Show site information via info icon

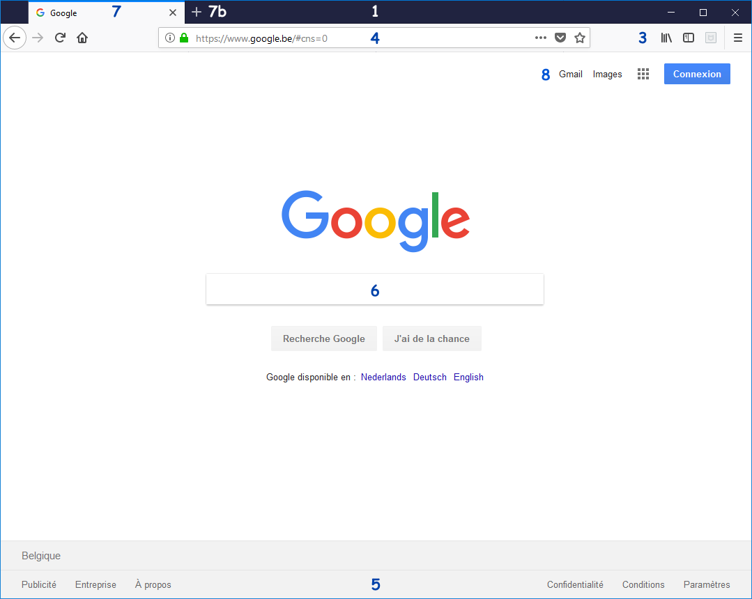coord(170,38)
